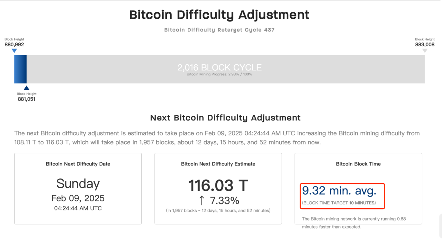Click the Sunday text in the date card
The width and height of the screenshot is (443, 239).
tap(78, 184)
